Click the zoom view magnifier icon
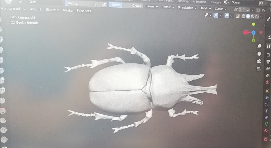Image resolution: width=271 pixels, height=148 pixels. (x=259, y=46)
